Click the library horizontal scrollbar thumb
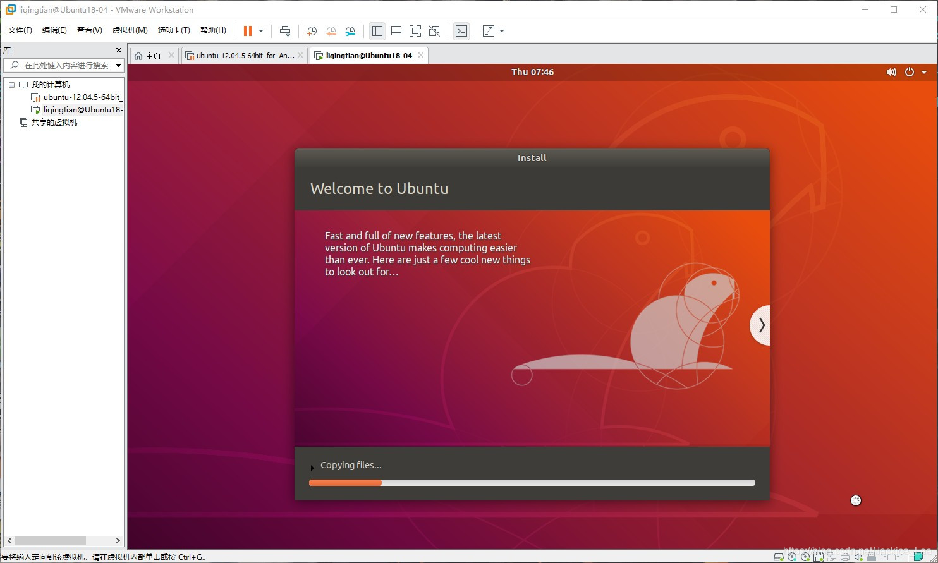938x563 pixels. pos(51,541)
